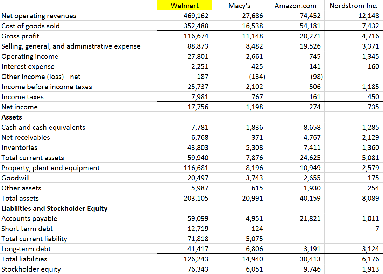The width and height of the screenshot is (383, 274).
Task: Click the Interest expense row label
Action: 28,66
